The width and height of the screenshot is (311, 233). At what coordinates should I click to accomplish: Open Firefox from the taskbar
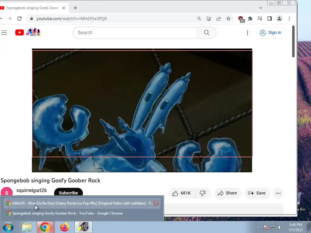pos(64,227)
